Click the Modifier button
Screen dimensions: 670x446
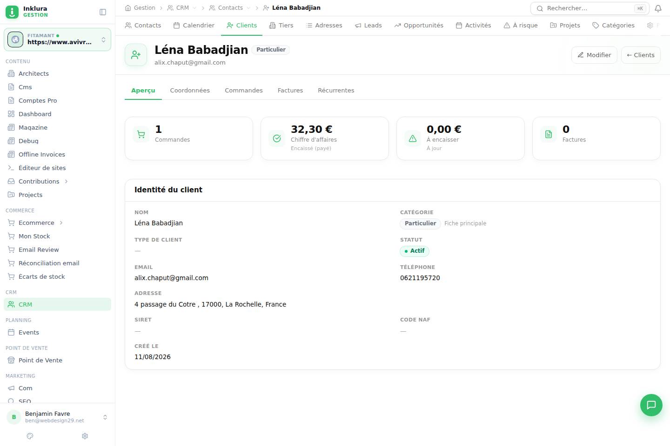click(594, 55)
